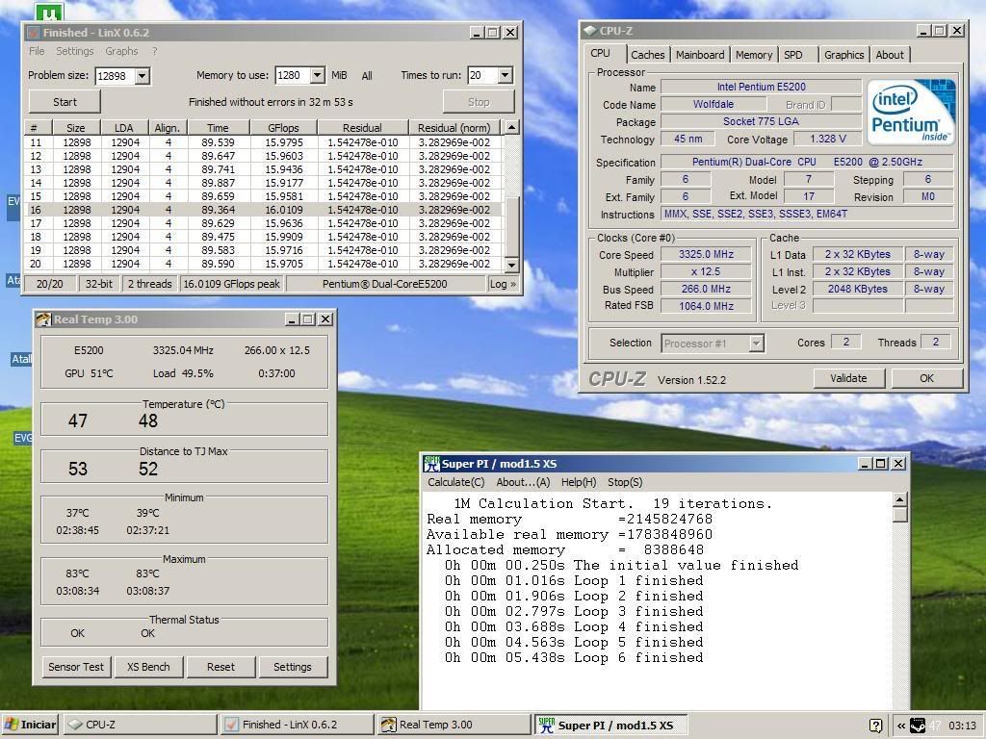986x739 pixels.
Task: Click Super PI scrollbar up arrow
Action: pyautogui.click(x=900, y=500)
